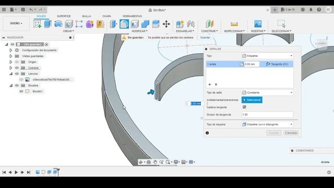Image resolution: width=334 pixels, height=188 pixels.
Task: Click the selection window tool icon
Action: (x=281, y=24)
